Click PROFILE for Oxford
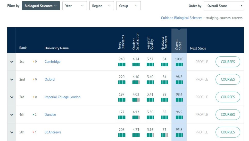Screen dimensions: 249x141 click(202, 80)
